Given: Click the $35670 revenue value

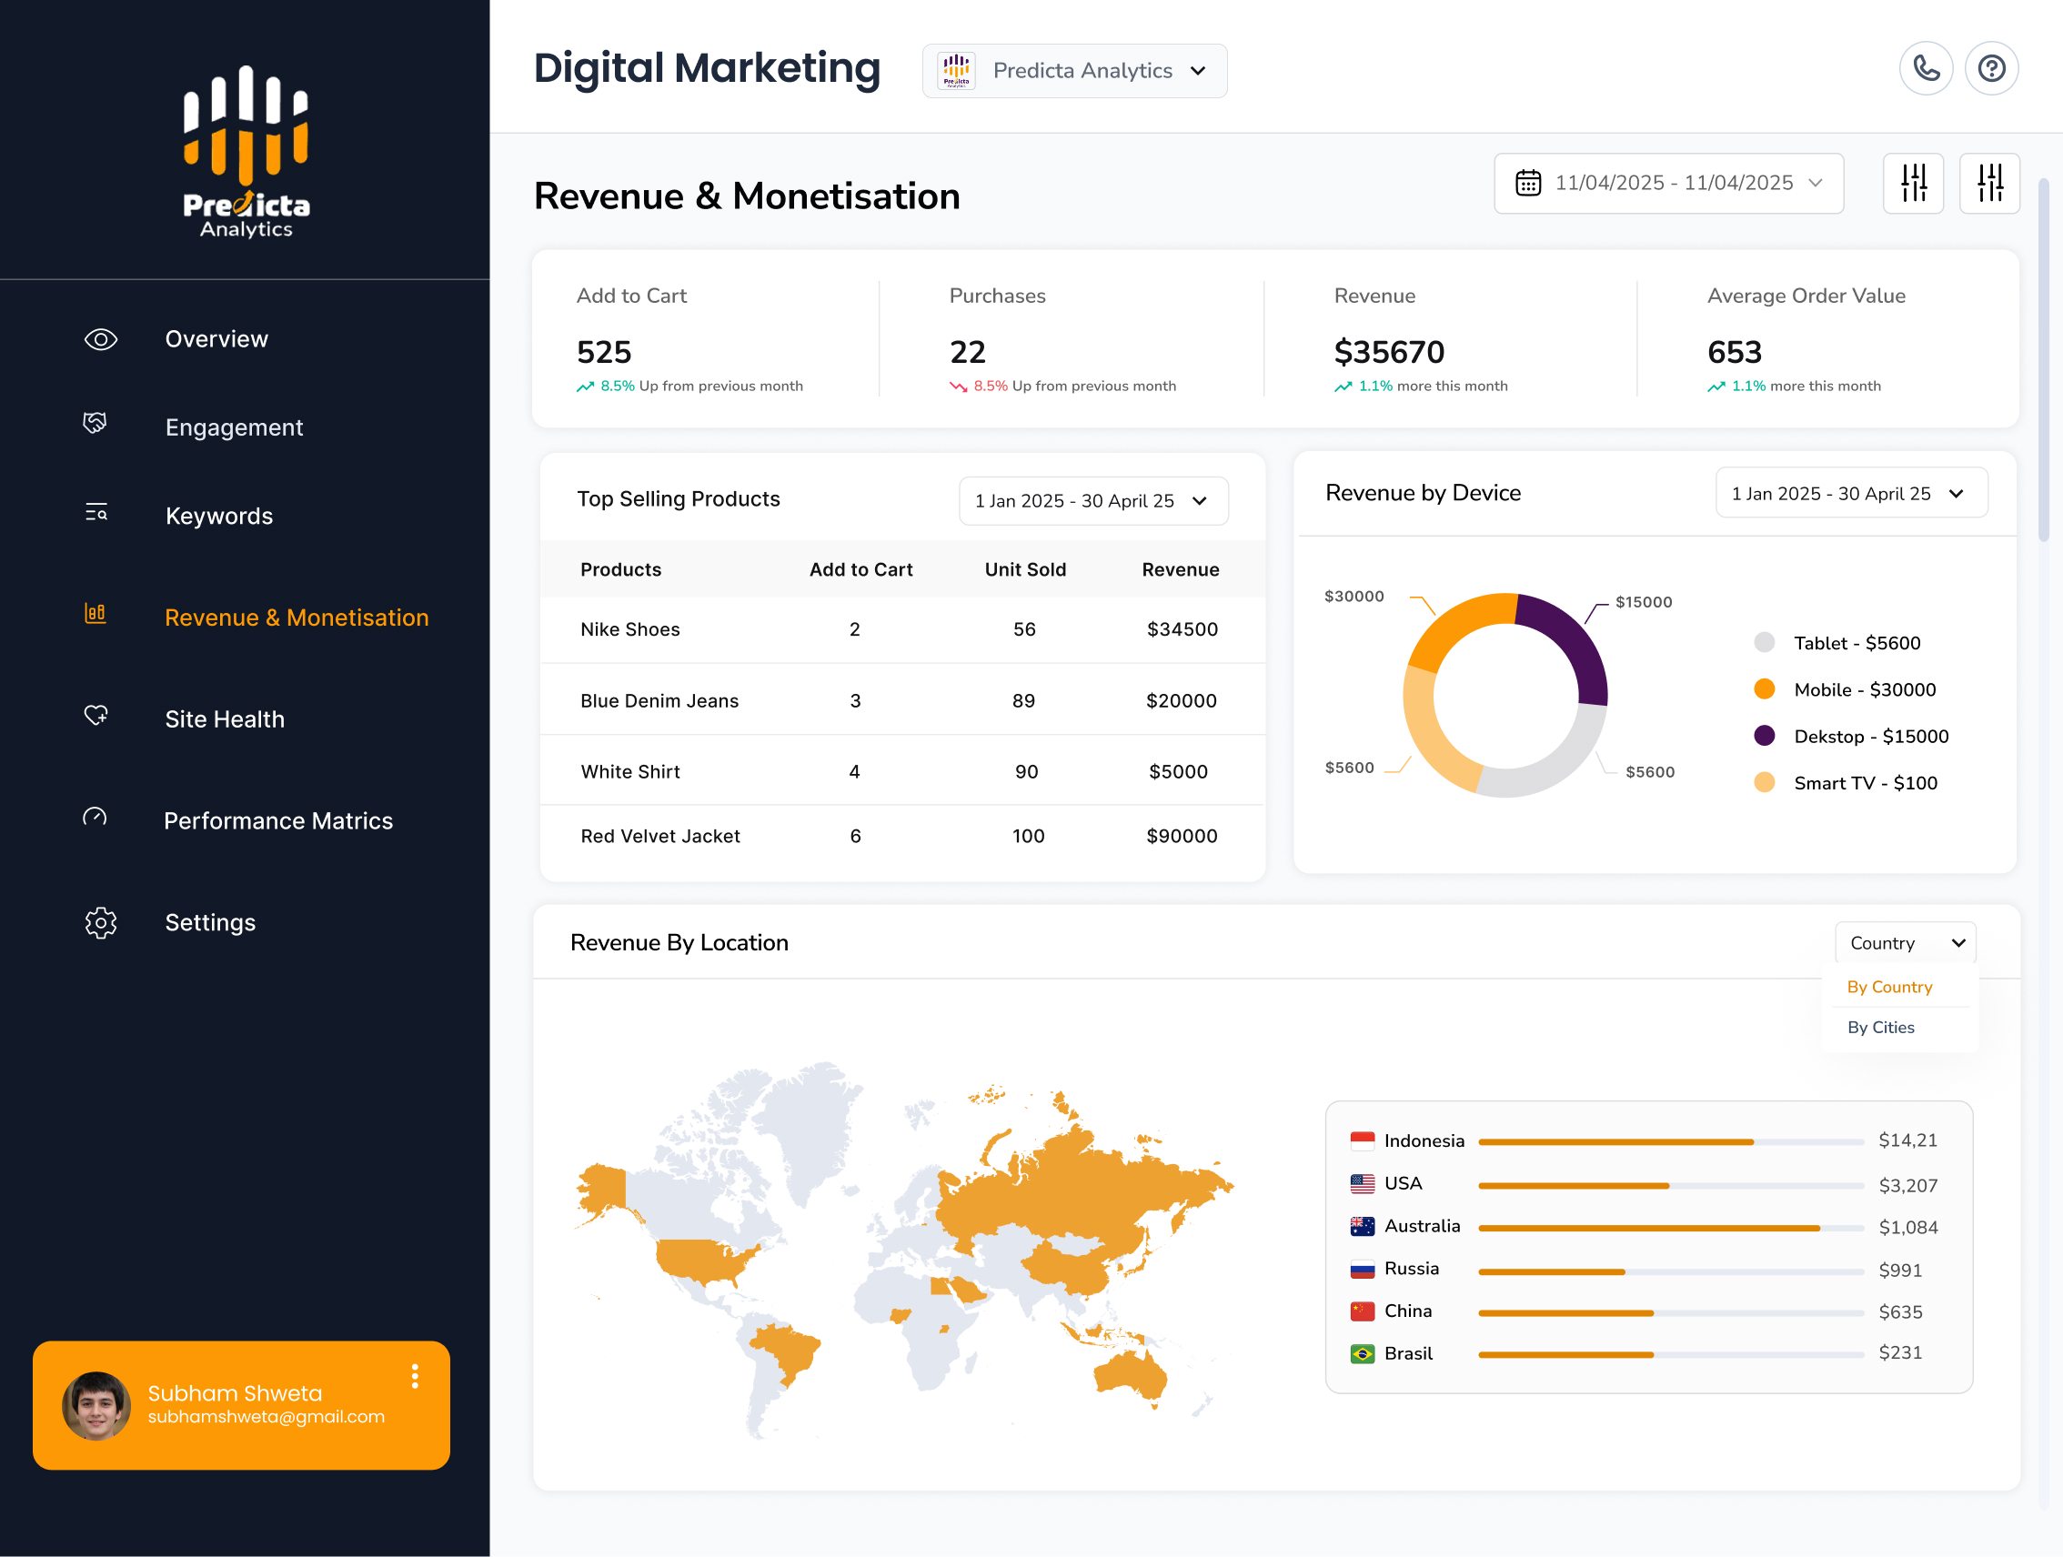Looking at the screenshot, I should click(1389, 353).
